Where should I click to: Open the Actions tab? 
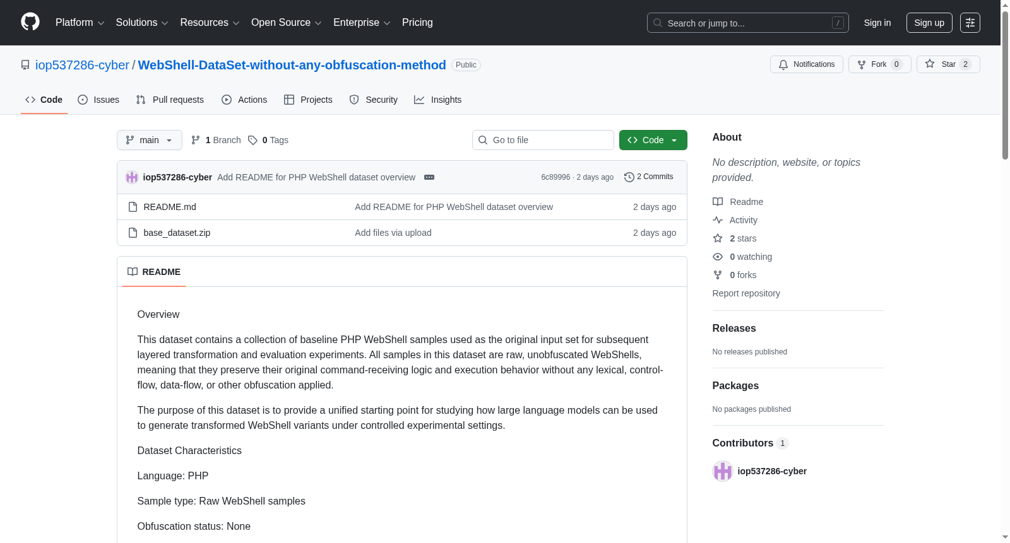coord(244,100)
